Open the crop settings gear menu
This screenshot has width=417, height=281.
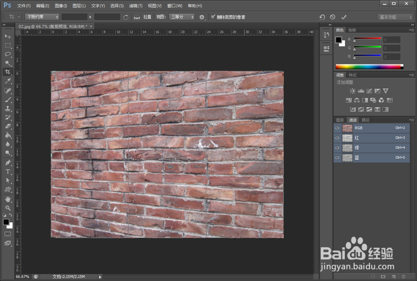[202, 17]
